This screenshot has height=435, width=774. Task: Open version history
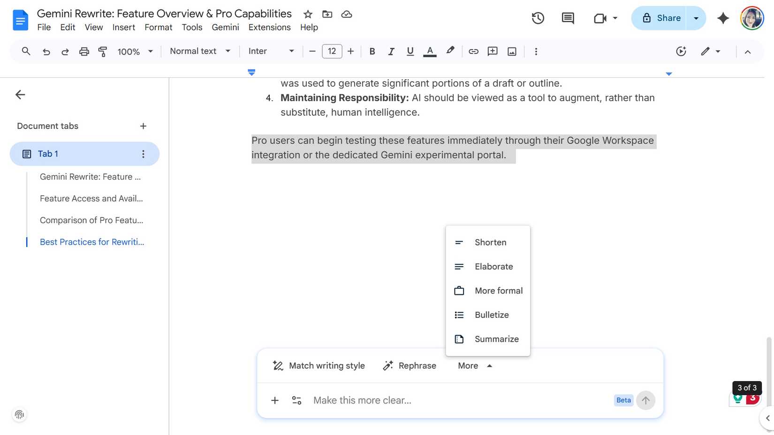tap(538, 18)
